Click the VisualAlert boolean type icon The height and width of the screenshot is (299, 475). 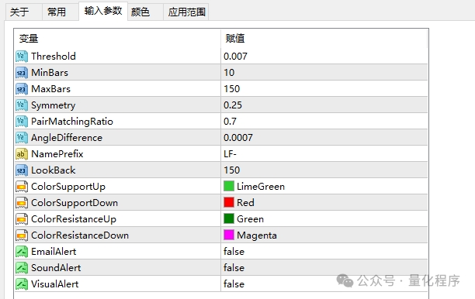click(x=22, y=284)
